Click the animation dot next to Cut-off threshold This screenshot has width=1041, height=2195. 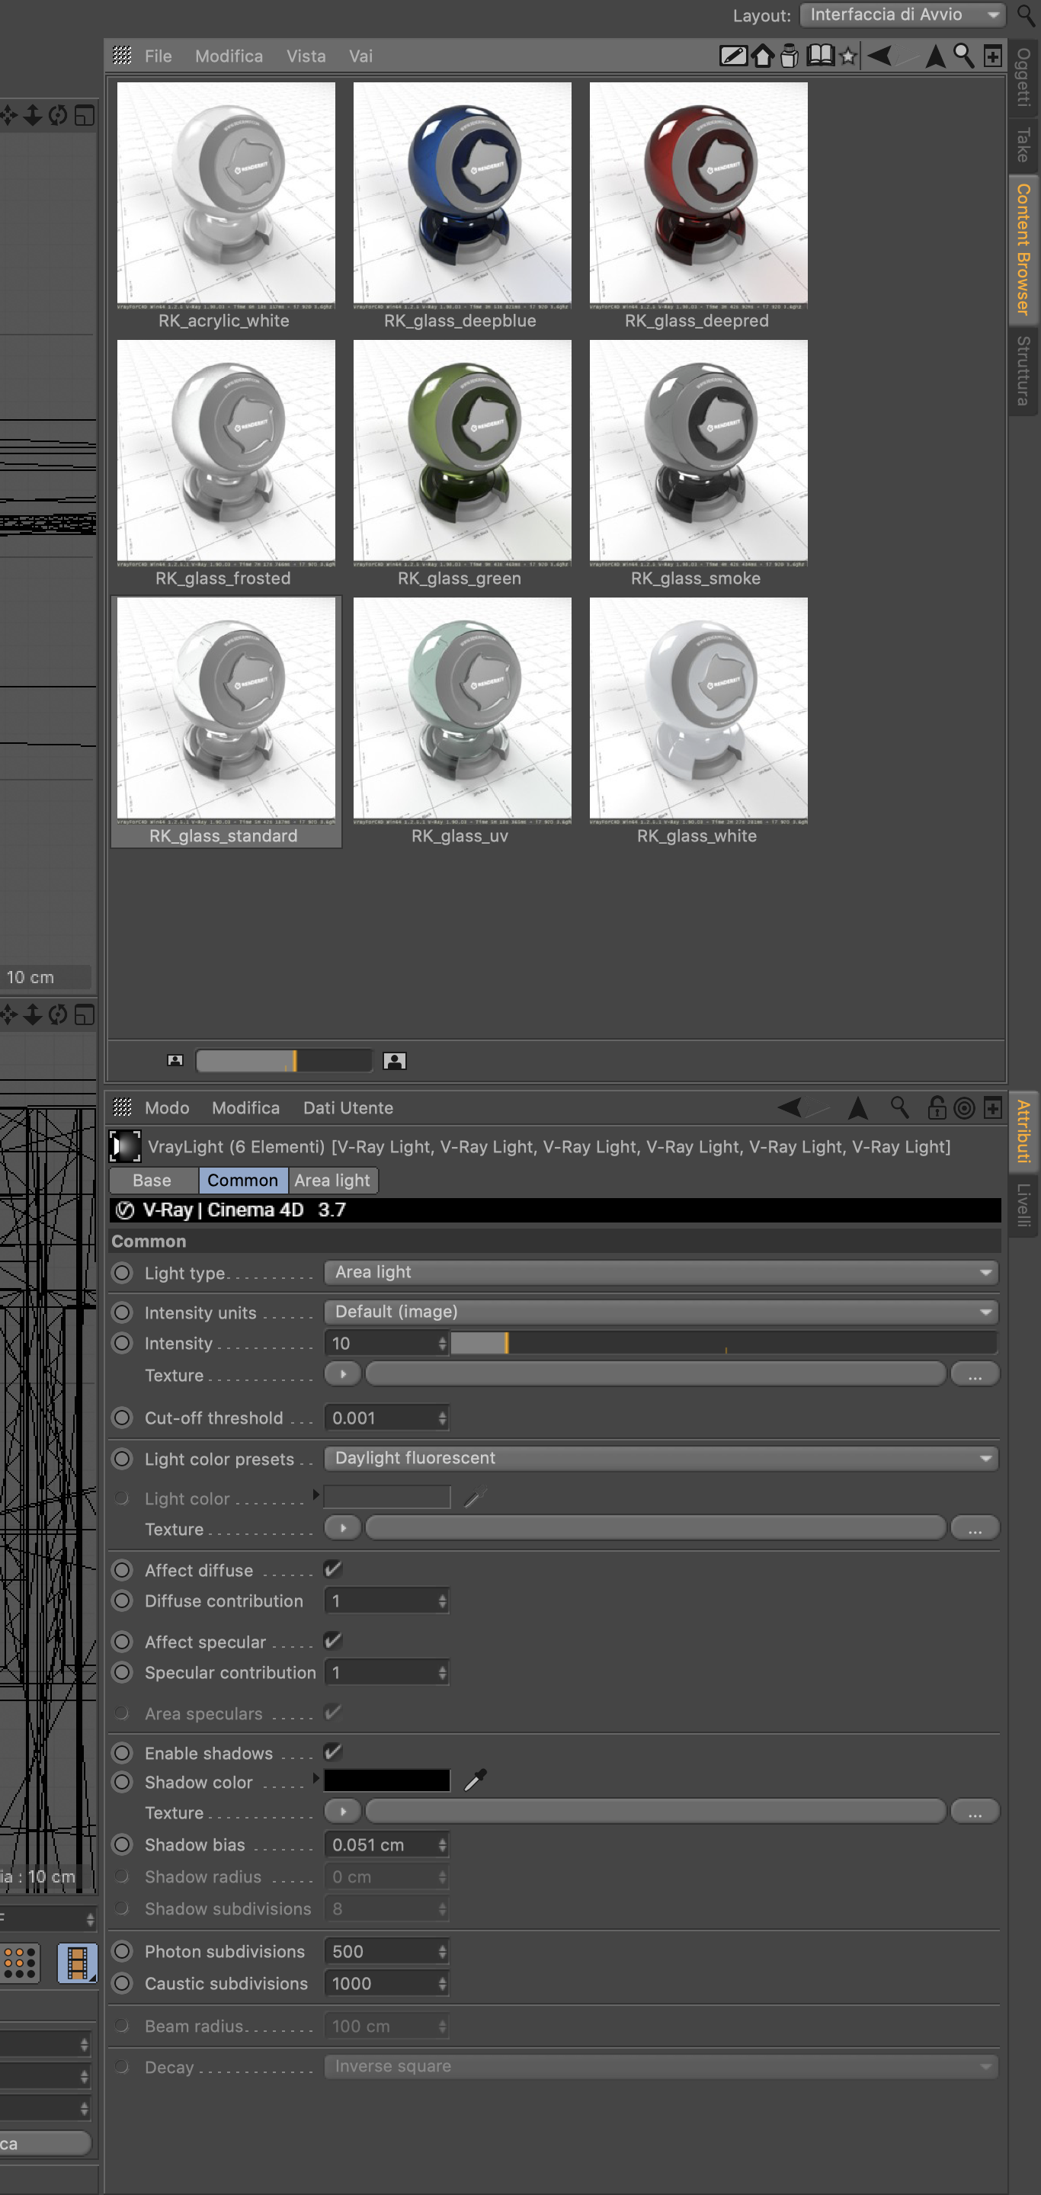coord(123,1418)
